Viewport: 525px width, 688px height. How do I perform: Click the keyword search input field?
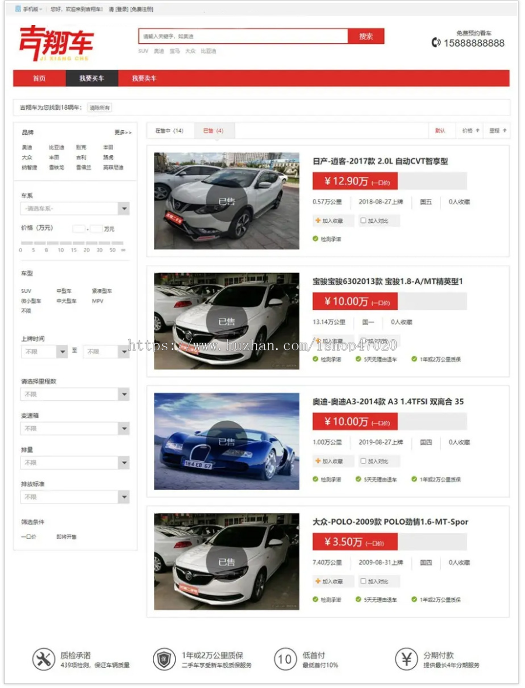point(243,36)
